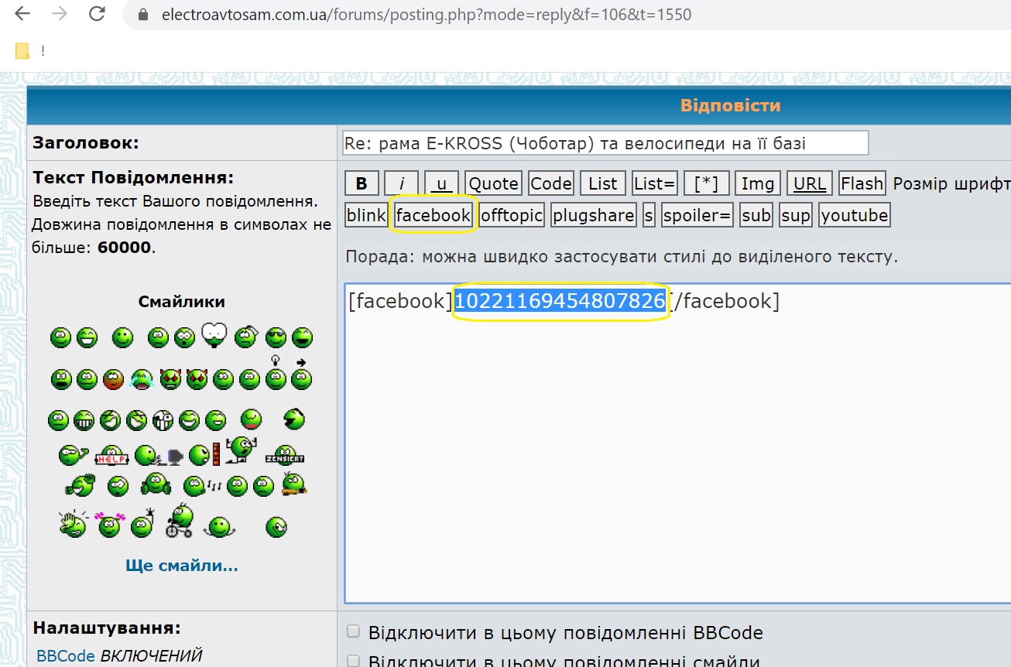This screenshot has width=1011, height=667.
Task: Apply bold formatting with B button
Action: click(x=362, y=183)
